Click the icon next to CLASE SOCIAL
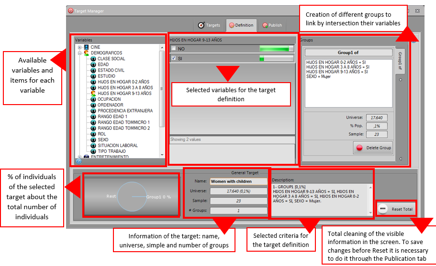This screenshot has height=266, width=436. [94, 59]
